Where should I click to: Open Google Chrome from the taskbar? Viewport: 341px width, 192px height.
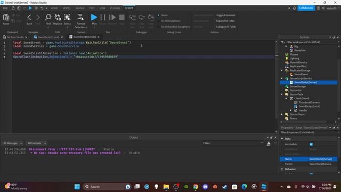coord(196,187)
